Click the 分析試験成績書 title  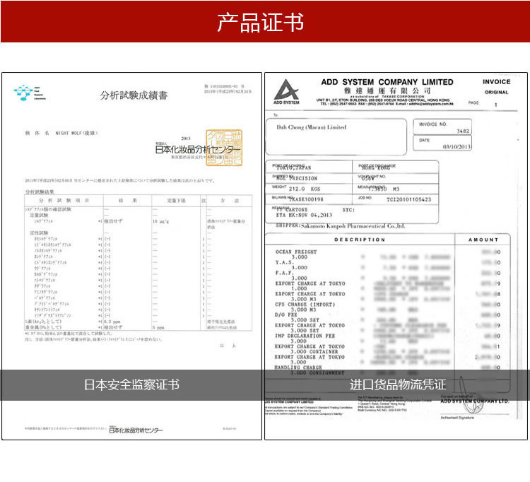(134, 95)
